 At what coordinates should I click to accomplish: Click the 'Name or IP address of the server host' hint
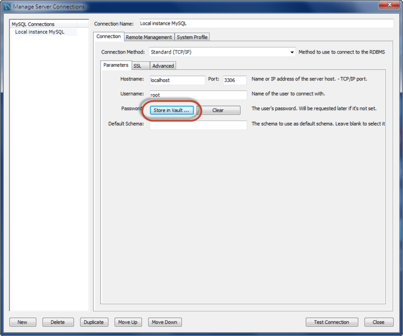[309, 79]
